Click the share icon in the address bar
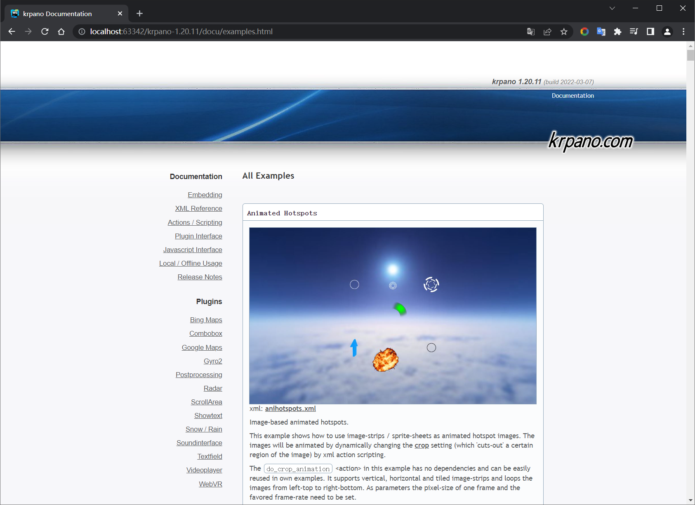The height and width of the screenshot is (505, 695). (x=547, y=31)
